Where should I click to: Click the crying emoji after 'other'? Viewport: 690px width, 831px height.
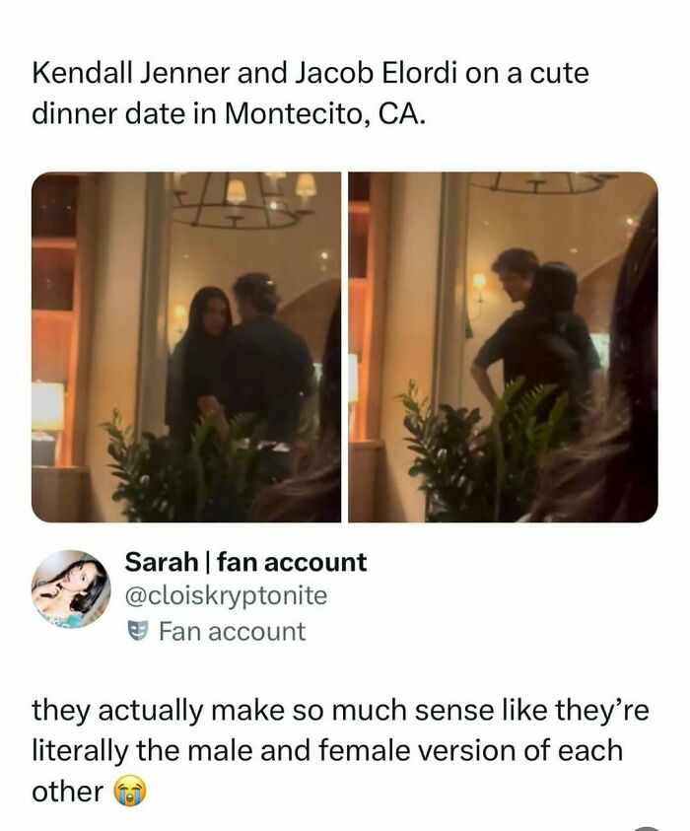(130, 793)
